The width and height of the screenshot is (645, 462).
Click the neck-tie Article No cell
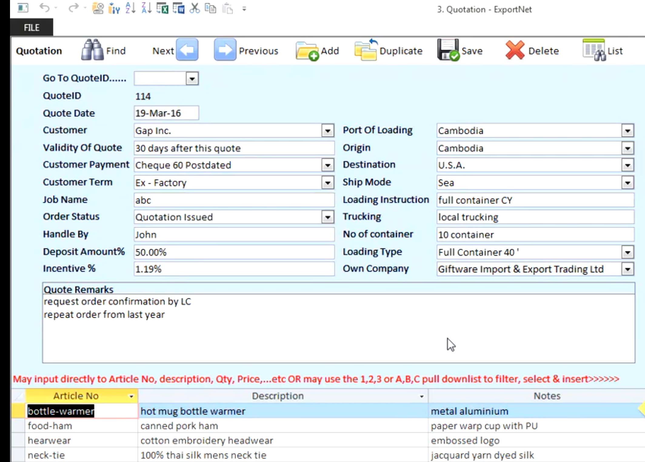point(82,455)
